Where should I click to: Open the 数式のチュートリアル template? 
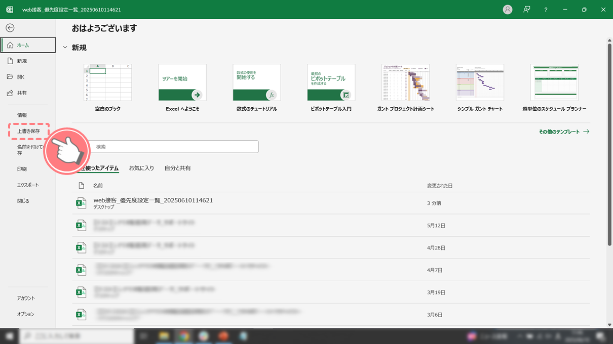pos(257,88)
